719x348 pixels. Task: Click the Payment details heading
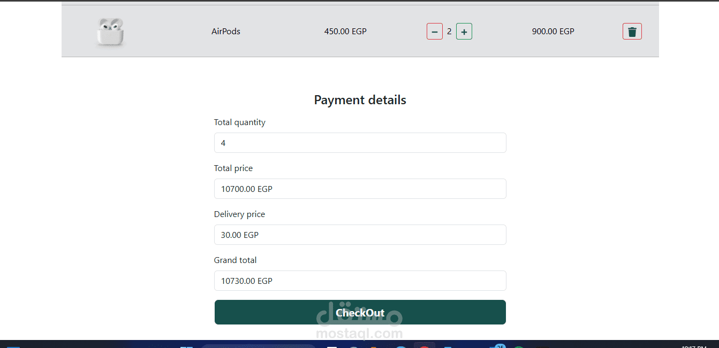360,100
